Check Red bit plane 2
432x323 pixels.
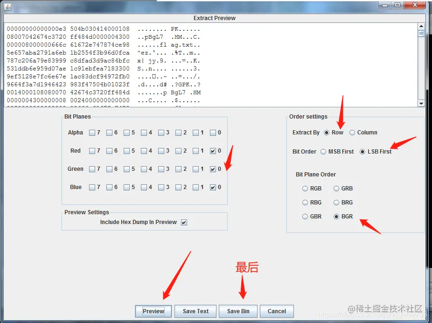[179, 151]
